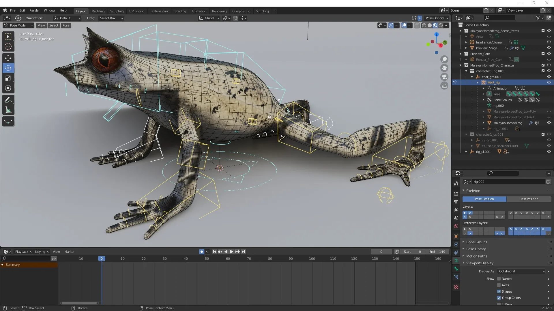The width and height of the screenshot is (554, 311).
Task: Select the Breakdowner pose tool
Action: tap(8, 122)
